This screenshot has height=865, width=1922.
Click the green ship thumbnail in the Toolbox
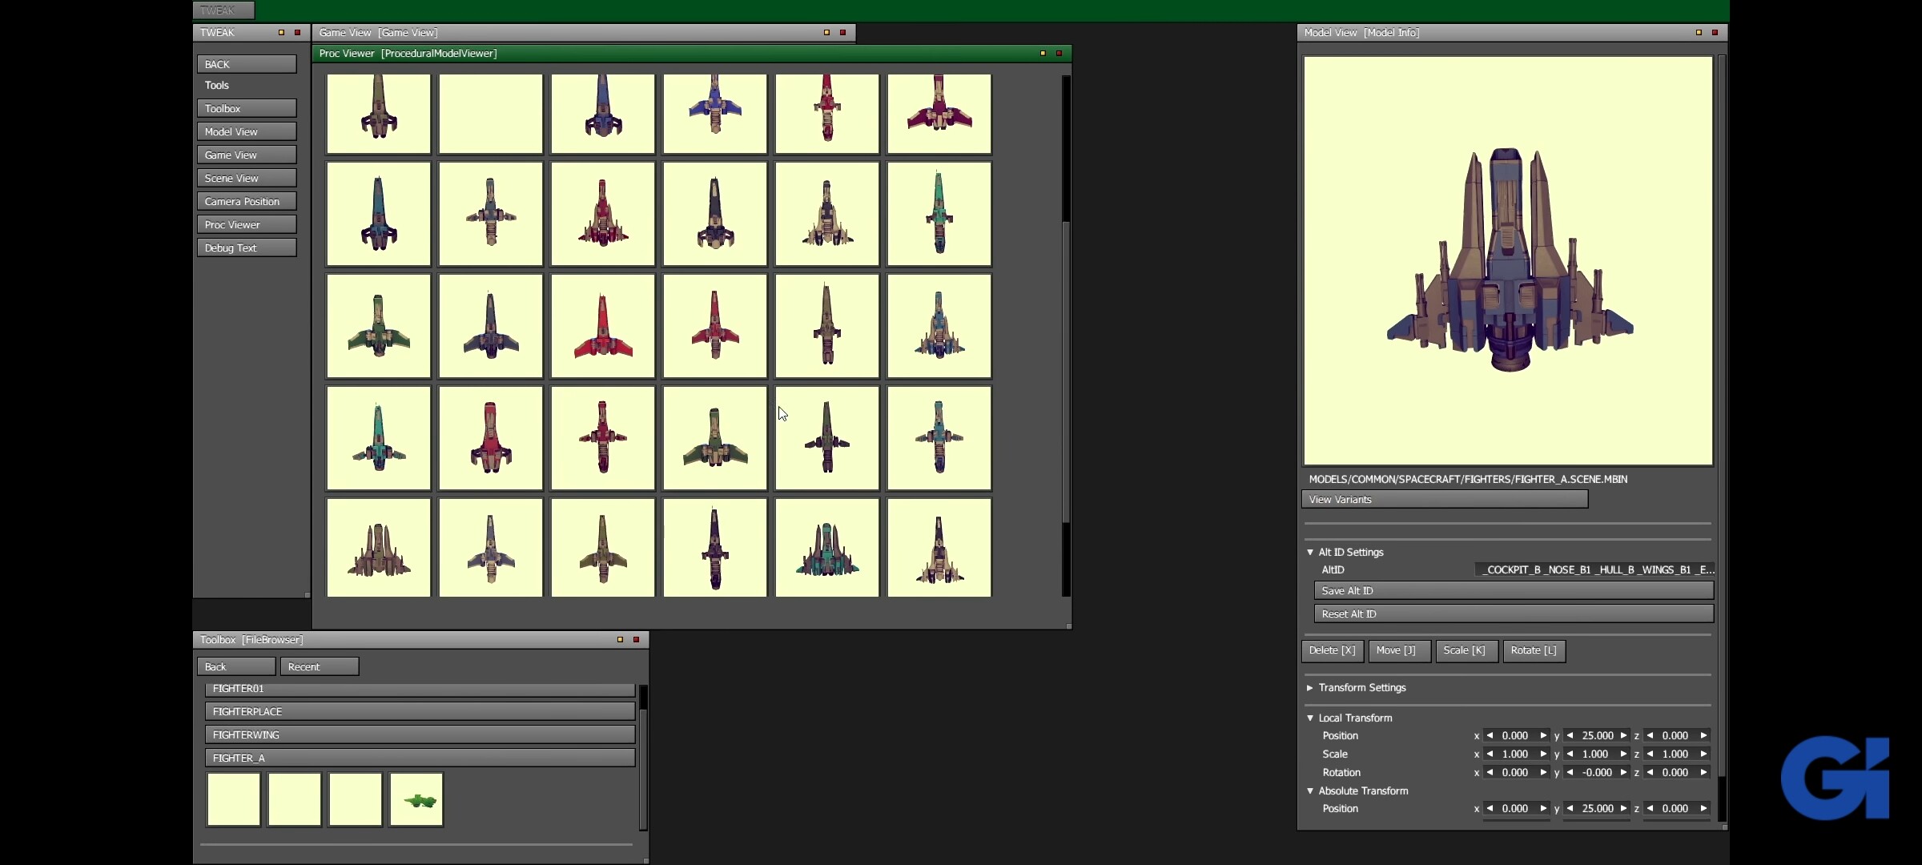point(416,799)
